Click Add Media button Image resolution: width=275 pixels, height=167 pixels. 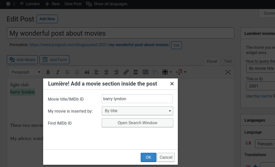(x=22, y=60)
